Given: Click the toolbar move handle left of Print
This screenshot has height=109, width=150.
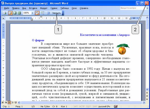Looking at the screenshot, I should point(2,13).
